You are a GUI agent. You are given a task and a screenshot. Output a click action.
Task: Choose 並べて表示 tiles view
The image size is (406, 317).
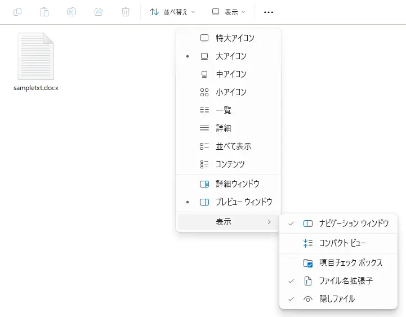(x=228, y=146)
